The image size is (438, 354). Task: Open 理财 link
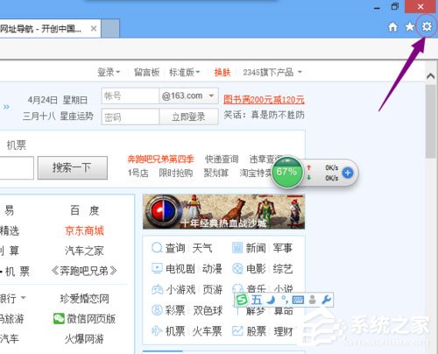pyautogui.click(x=283, y=331)
